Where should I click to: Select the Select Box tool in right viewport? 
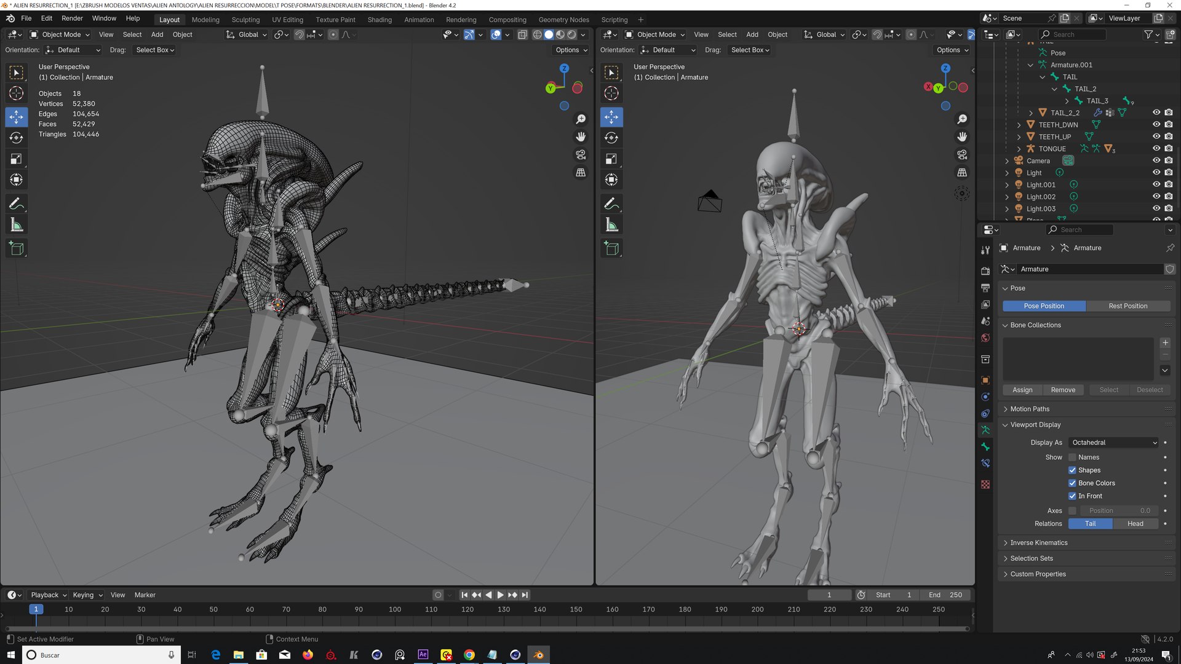pos(611,73)
